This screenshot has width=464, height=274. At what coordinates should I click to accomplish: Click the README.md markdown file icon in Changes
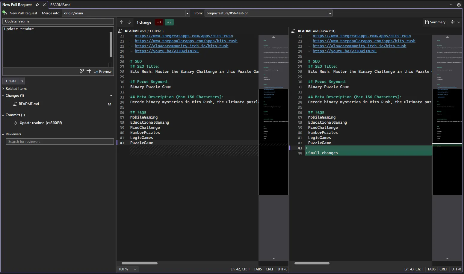(15, 104)
